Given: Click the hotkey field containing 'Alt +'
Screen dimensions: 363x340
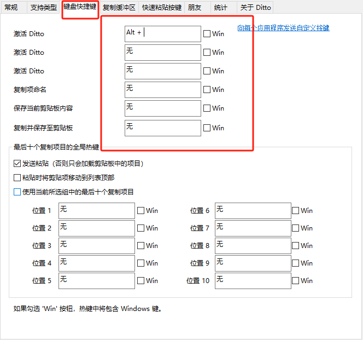Looking at the screenshot, I should pyautogui.click(x=162, y=34).
